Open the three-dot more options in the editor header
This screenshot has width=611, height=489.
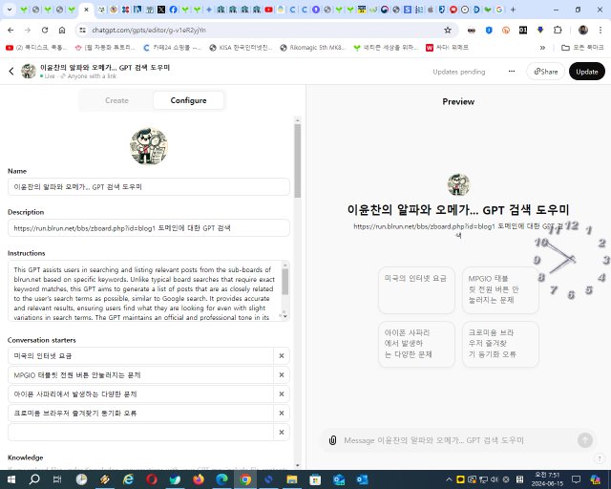512,72
